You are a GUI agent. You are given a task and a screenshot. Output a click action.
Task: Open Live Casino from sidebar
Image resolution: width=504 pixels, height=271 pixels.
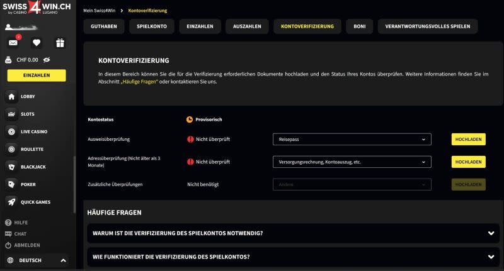coord(34,131)
